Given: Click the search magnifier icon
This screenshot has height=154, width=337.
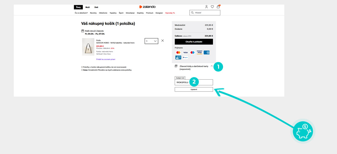Looking at the screenshot, I should [x=192, y=13].
